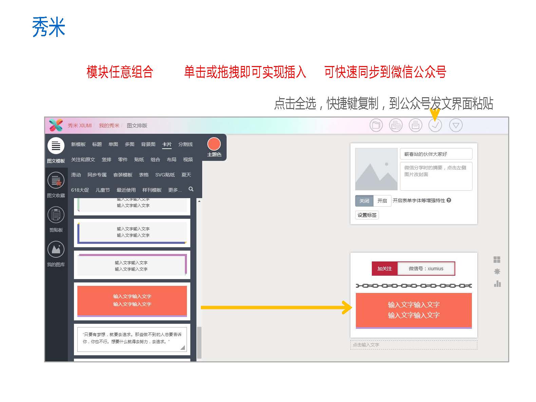Click 点击输入文字 placeholder area
Image resolution: width=536 pixels, height=402 pixels.
(414, 345)
